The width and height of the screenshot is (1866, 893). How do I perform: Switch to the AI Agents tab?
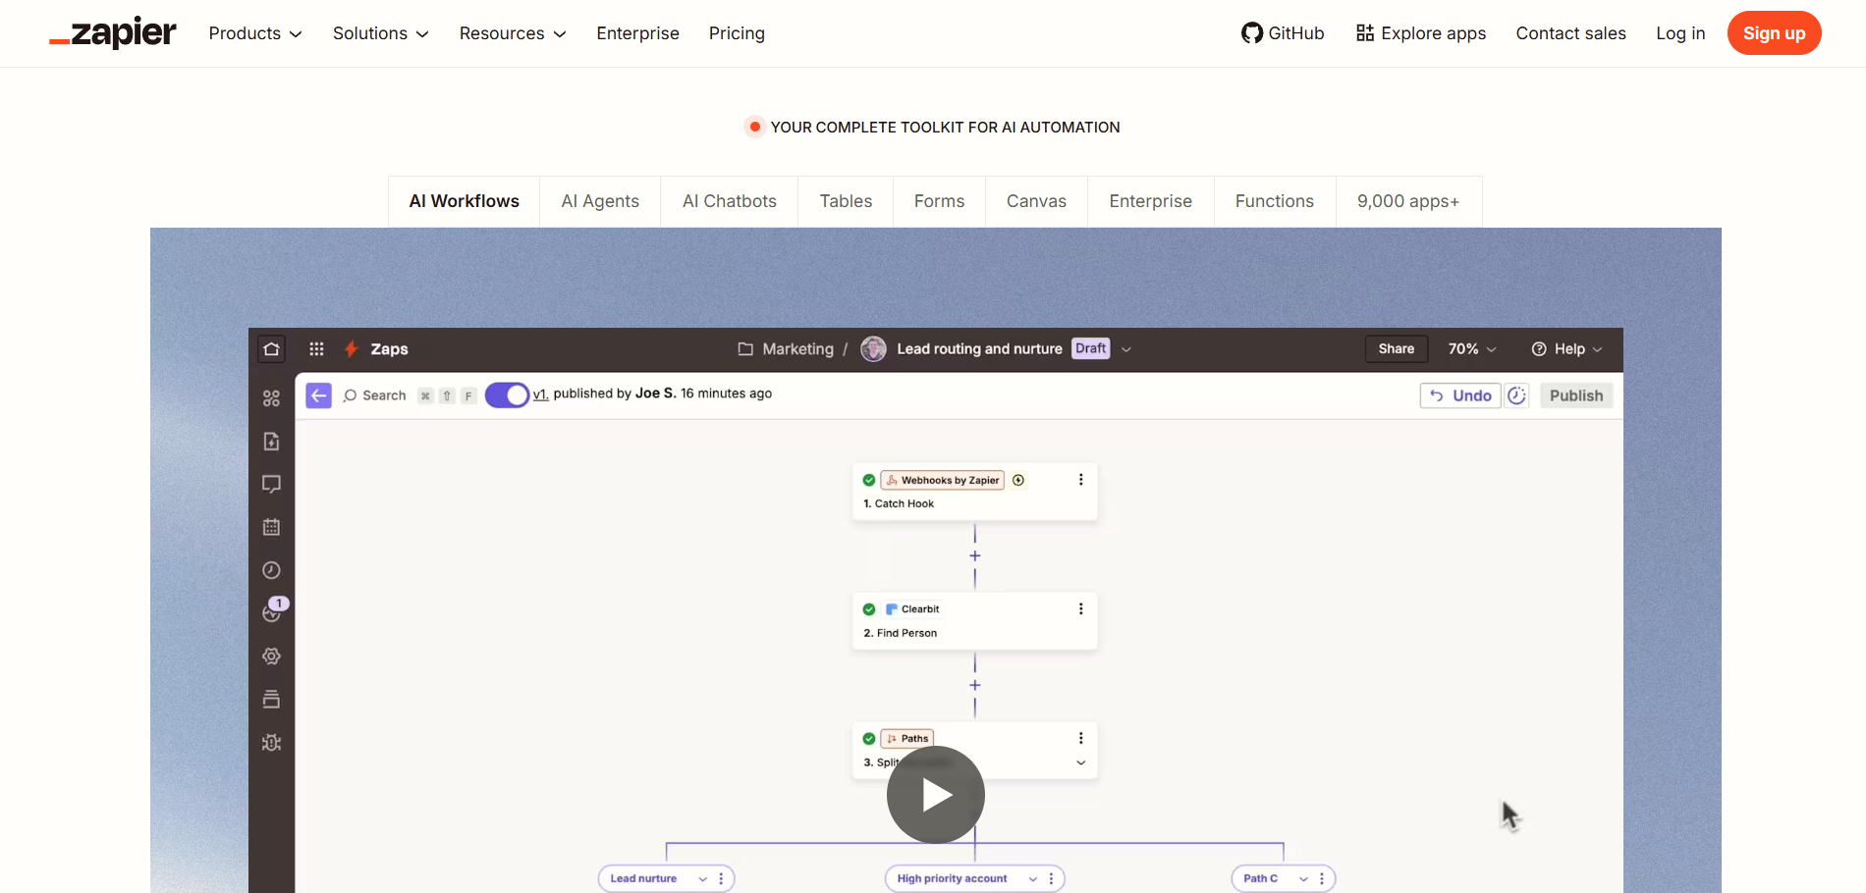tap(600, 201)
